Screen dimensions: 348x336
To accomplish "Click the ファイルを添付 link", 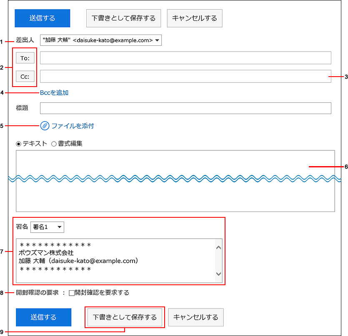I will (x=73, y=126).
